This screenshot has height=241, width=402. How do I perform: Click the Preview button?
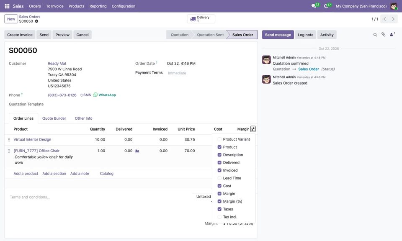coord(62,35)
